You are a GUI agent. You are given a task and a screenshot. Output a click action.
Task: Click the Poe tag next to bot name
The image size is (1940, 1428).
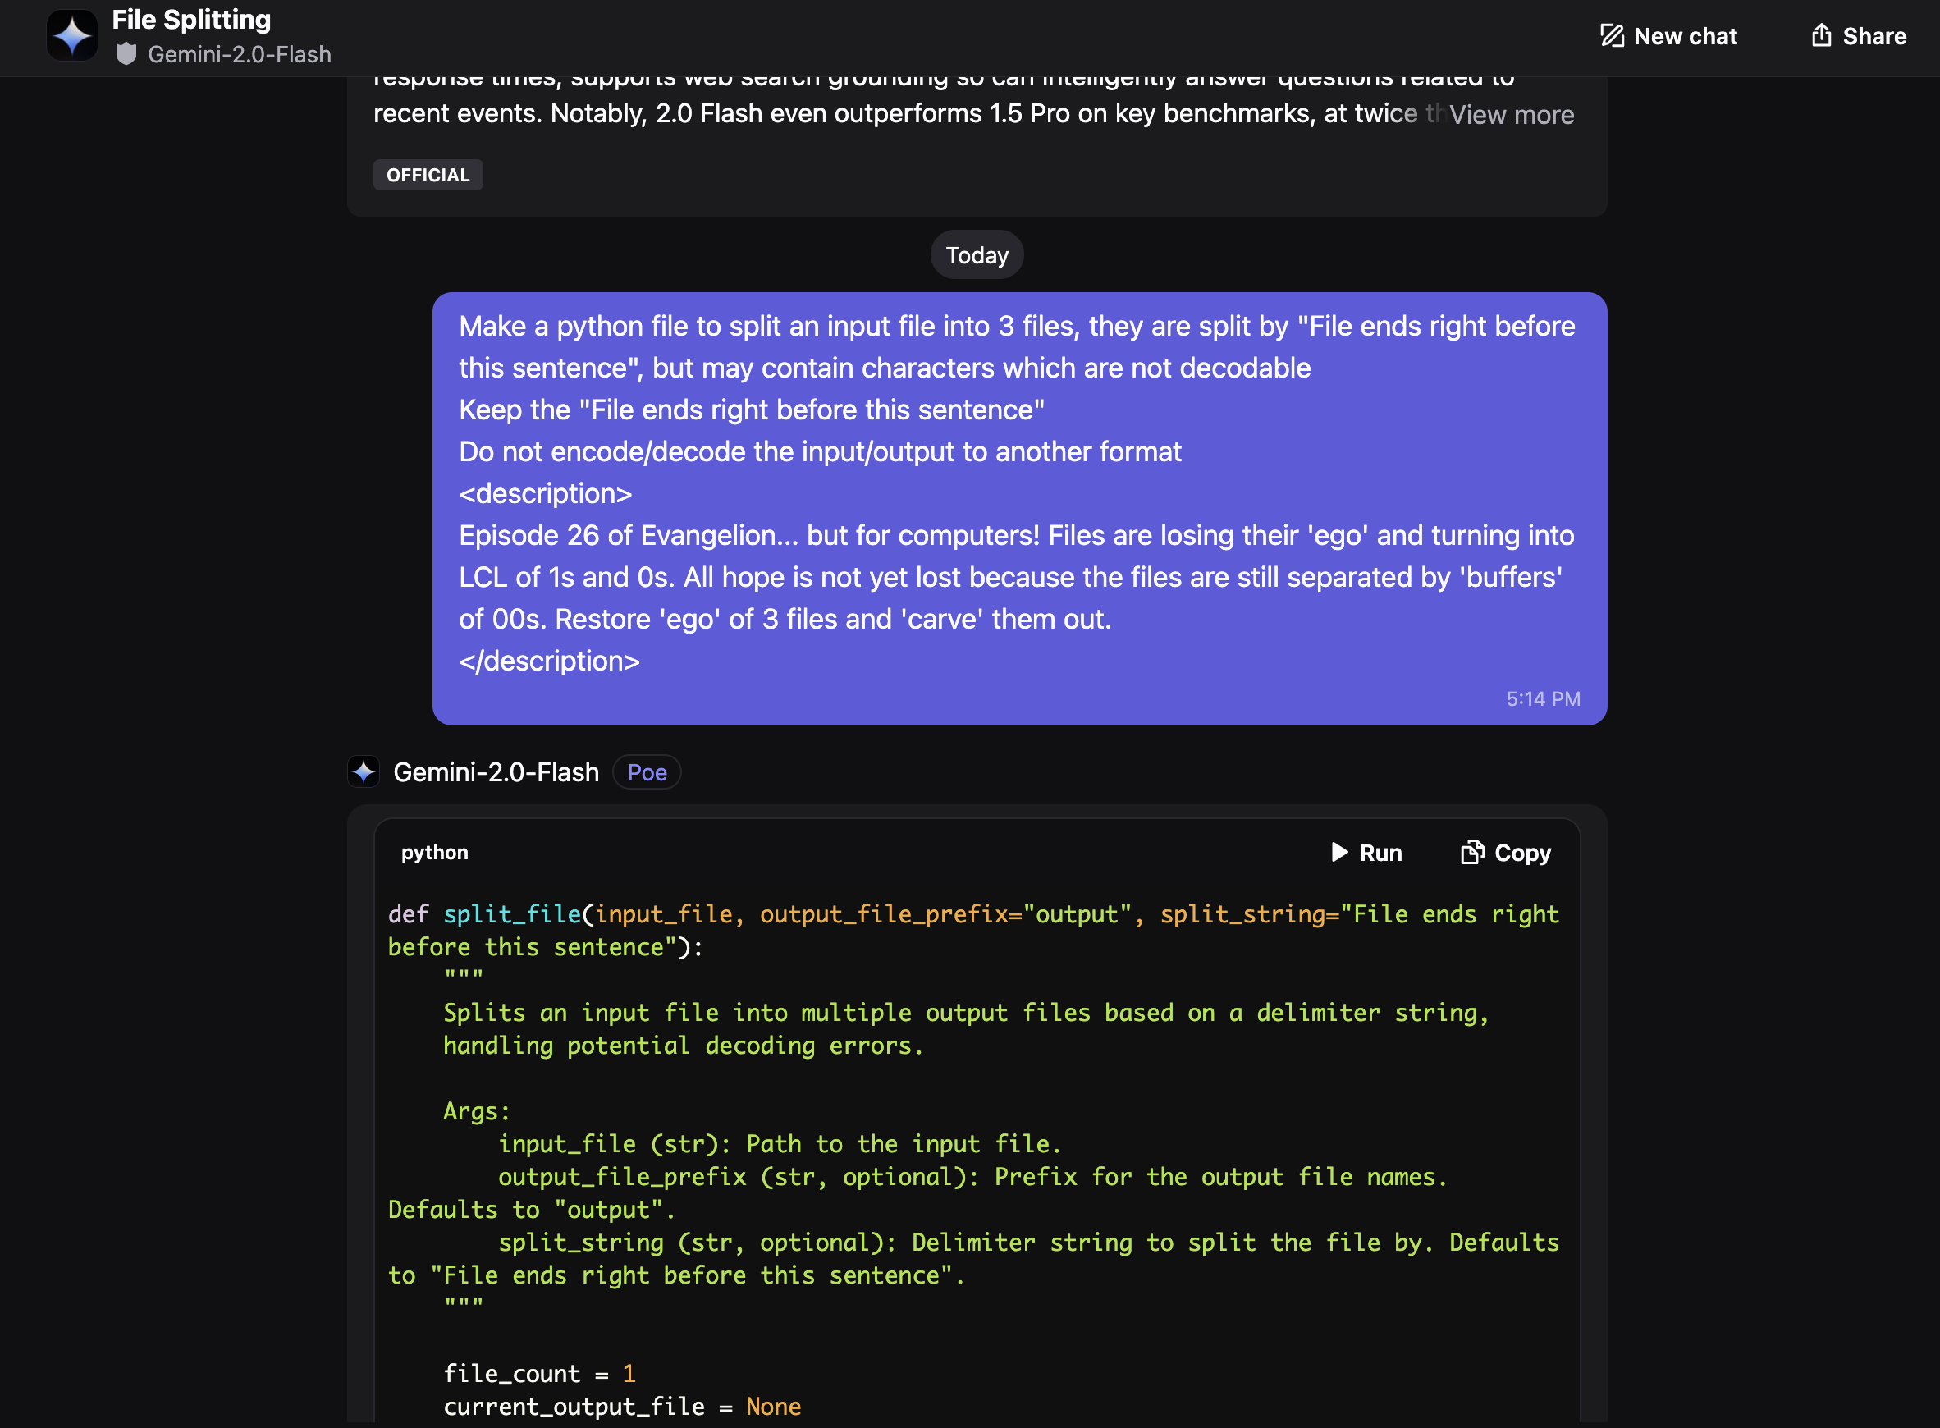pos(647,772)
